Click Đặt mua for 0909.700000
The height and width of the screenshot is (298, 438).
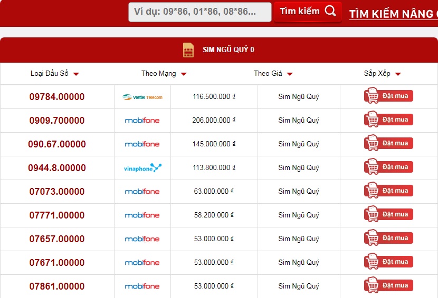coord(388,120)
